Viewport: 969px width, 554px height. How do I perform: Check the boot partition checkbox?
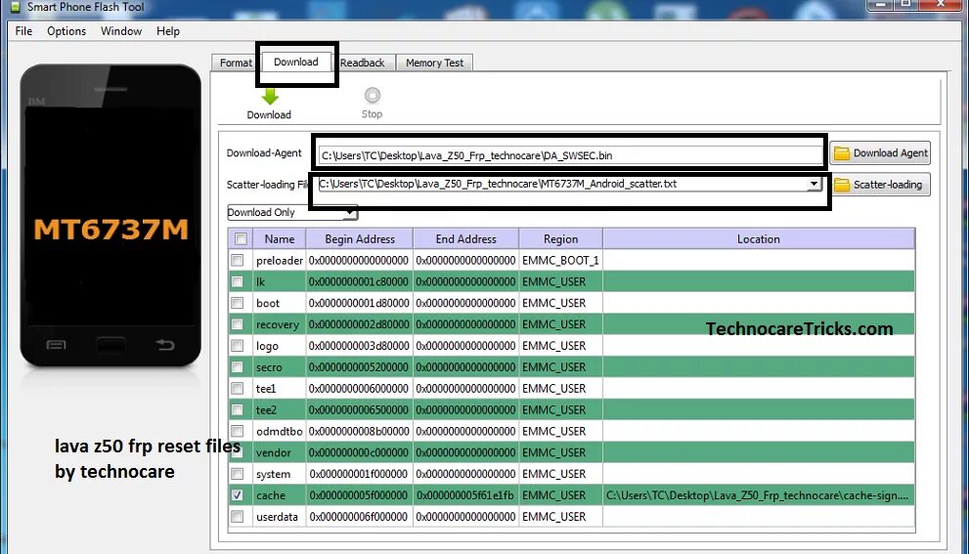[x=238, y=303]
